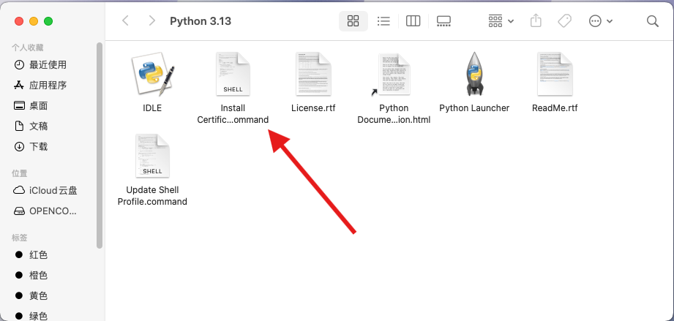Switch to icon grid view
The image size is (674, 321).
pyautogui.click(x=353, y=21)
